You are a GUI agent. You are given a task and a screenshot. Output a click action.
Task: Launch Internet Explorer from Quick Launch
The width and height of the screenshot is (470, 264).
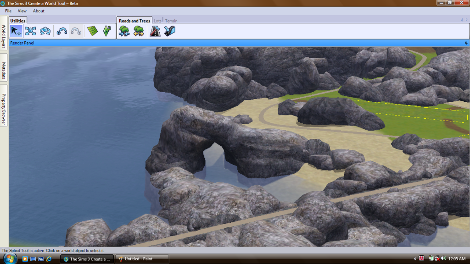point(49,259)
